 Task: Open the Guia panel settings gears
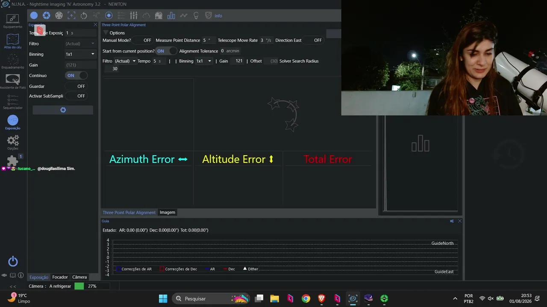coord(452,221)
